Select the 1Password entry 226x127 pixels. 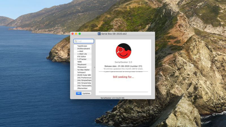click(x=82, y=67)
